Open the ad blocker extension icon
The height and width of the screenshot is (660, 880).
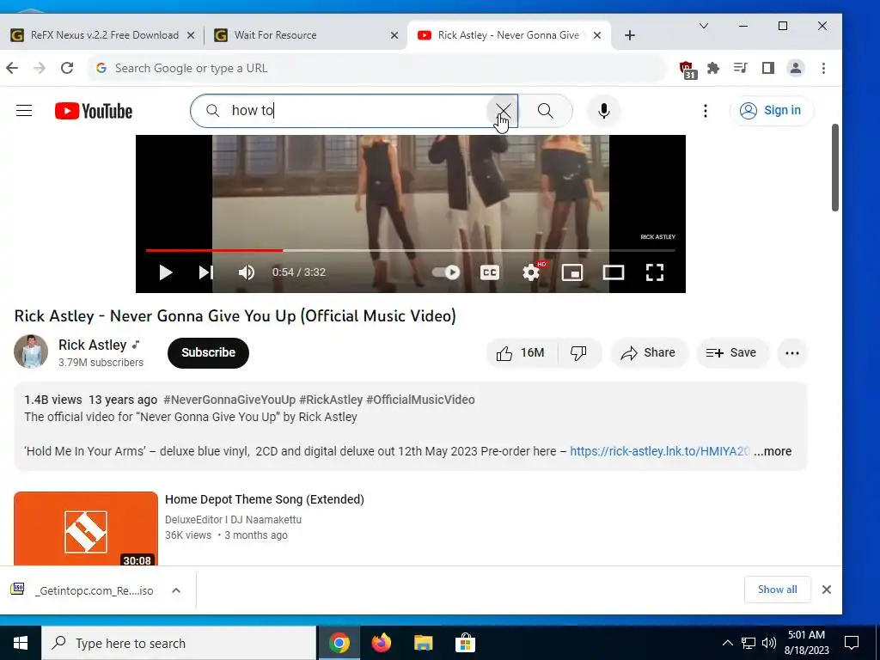tap(687, 70)
